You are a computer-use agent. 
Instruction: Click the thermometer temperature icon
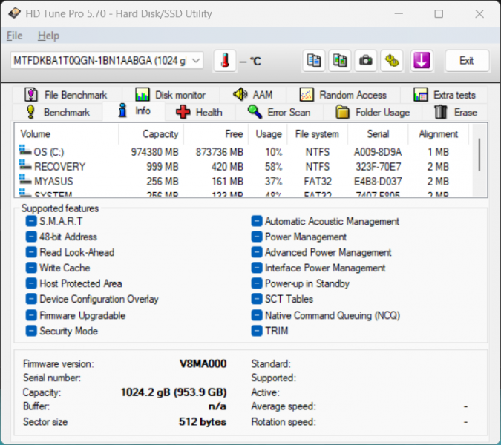pos(225,61)
